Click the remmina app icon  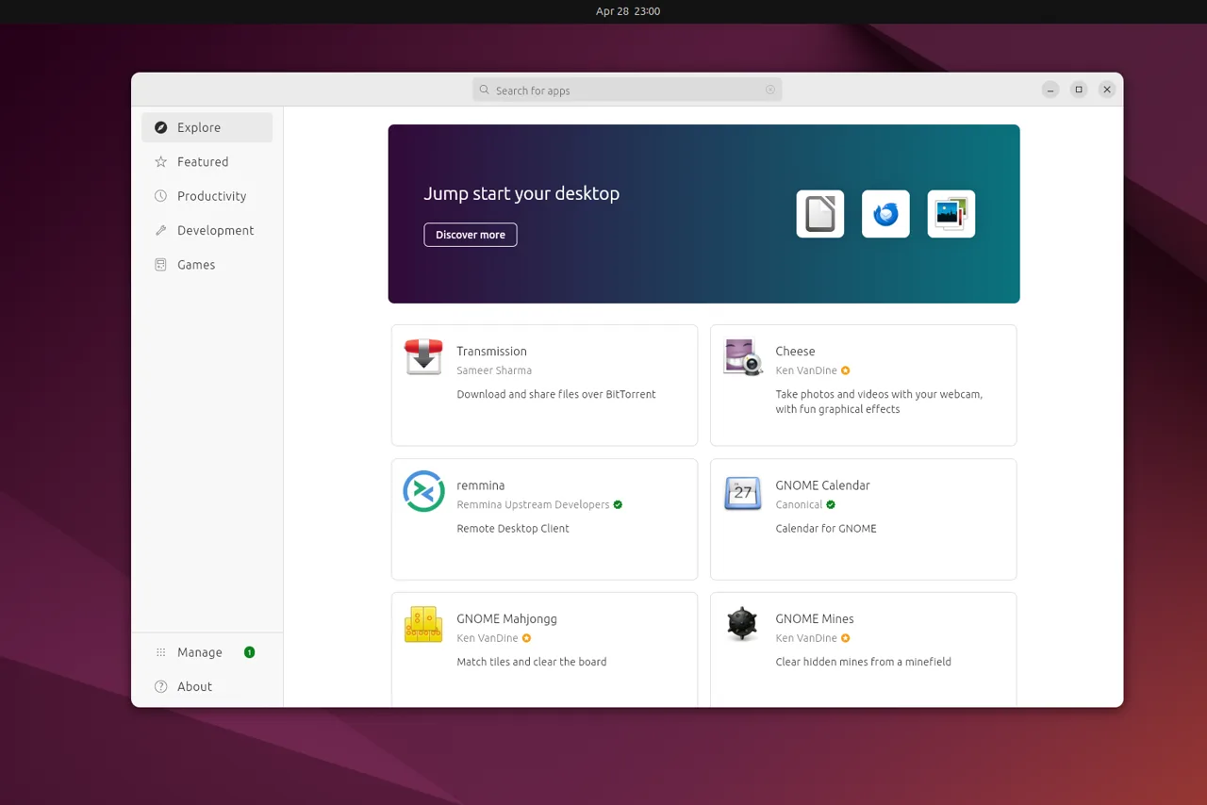(x=423, y=491)
